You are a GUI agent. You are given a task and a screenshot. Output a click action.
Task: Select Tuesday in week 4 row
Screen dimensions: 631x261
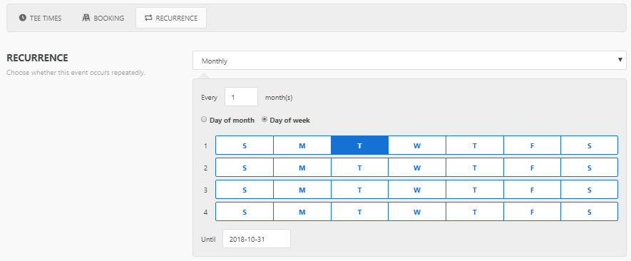359,212
